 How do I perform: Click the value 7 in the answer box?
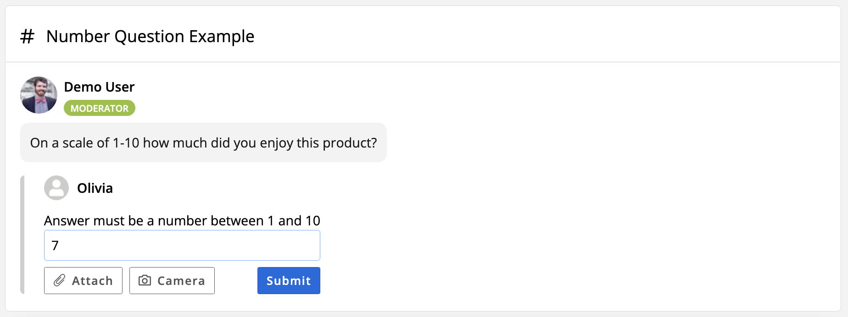pos(55,246)
